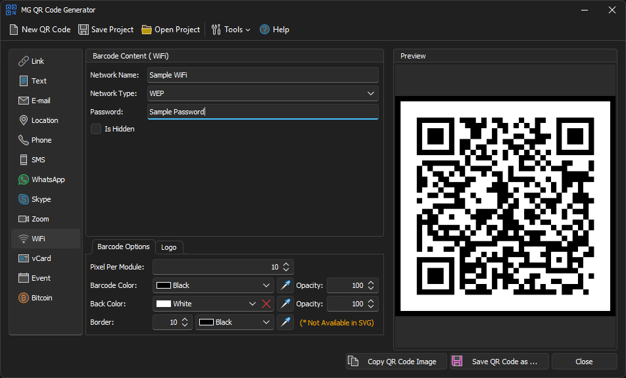Viewport: 626px width, 378px height.
Task: Open the Network Type dropdown
Action: [x=263, y=93]
